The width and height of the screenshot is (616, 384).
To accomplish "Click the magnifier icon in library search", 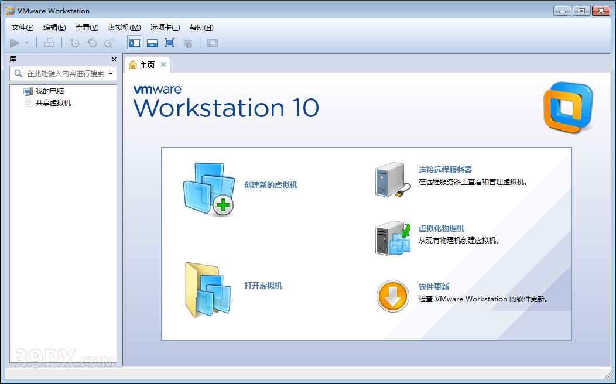I will click(18, 73).
